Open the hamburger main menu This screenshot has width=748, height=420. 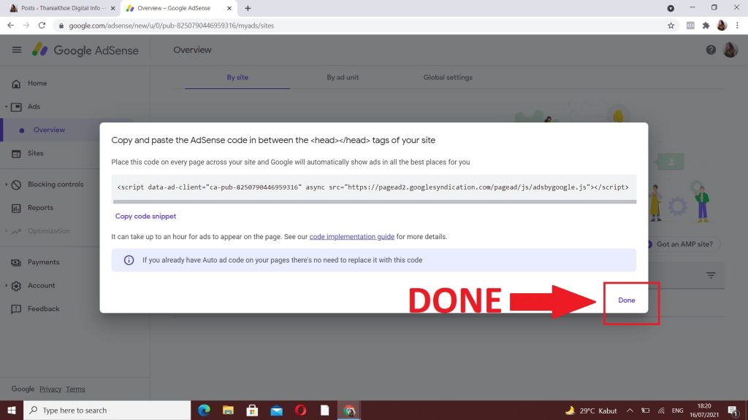[x=17, y=50]
